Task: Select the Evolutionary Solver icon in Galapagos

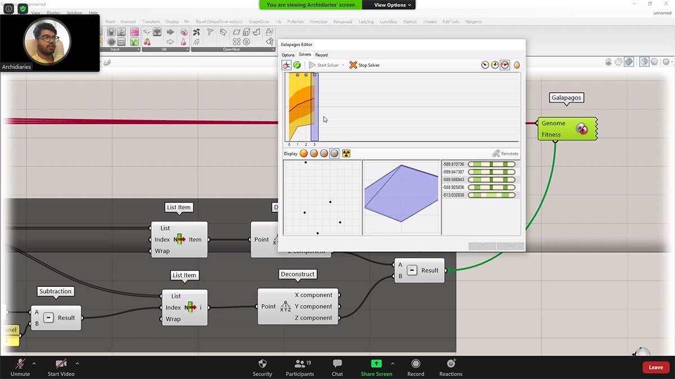Action: [287, 65]
